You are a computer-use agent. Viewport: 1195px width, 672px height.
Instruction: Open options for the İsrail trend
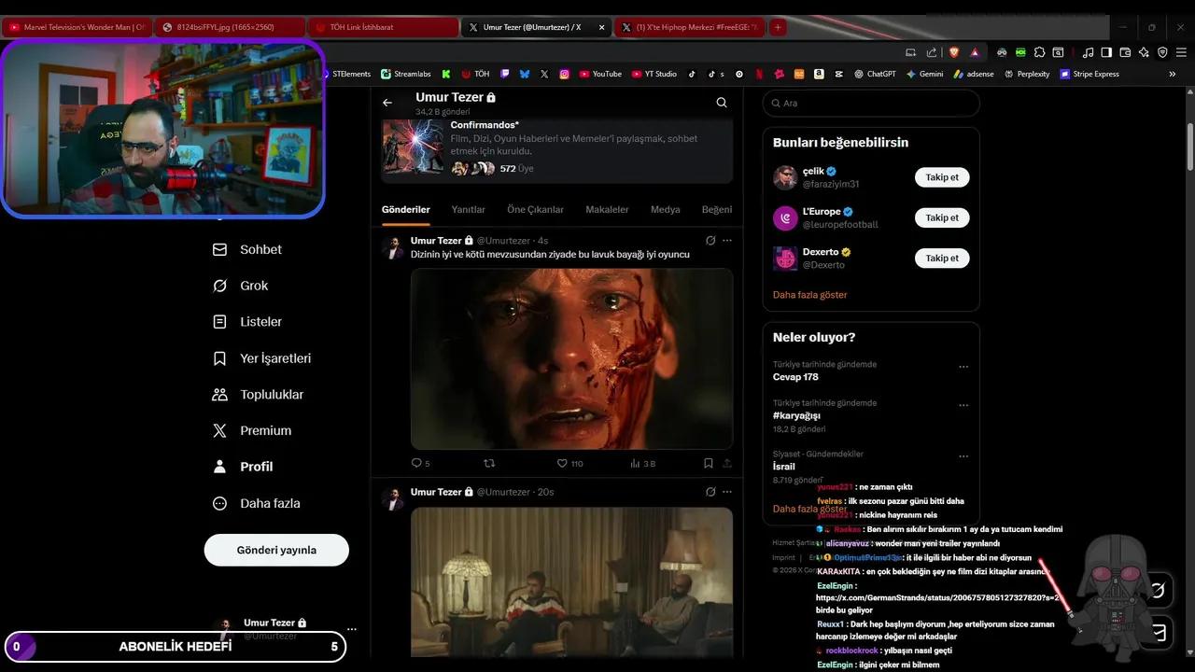tap(963, 457)
